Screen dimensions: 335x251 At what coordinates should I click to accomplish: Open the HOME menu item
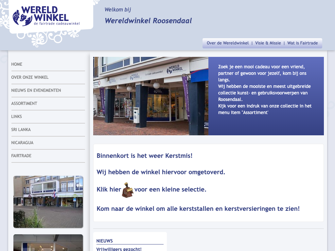tap(17, 64)
